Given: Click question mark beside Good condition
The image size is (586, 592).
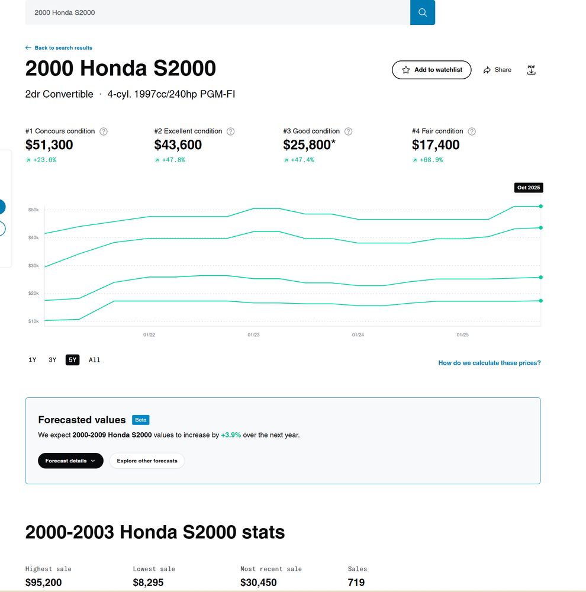Looking at the screenshot, I should pyautogui.click(x=348, y=131).
